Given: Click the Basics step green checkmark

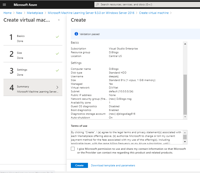Looking at the screenshot, I should pyautogui.click(x=57, y=37).
